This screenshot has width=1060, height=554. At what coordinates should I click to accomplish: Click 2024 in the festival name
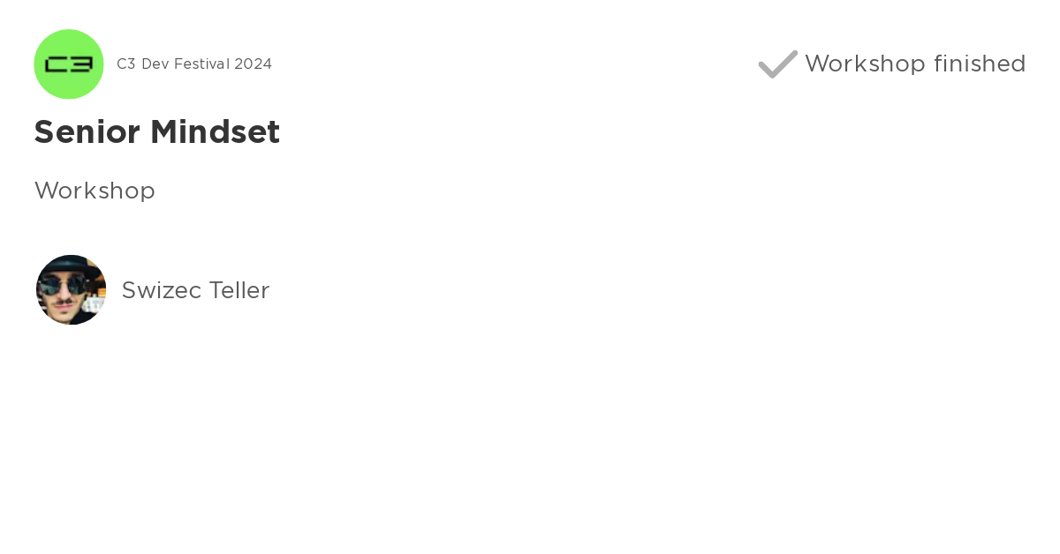tap(254, 64)
